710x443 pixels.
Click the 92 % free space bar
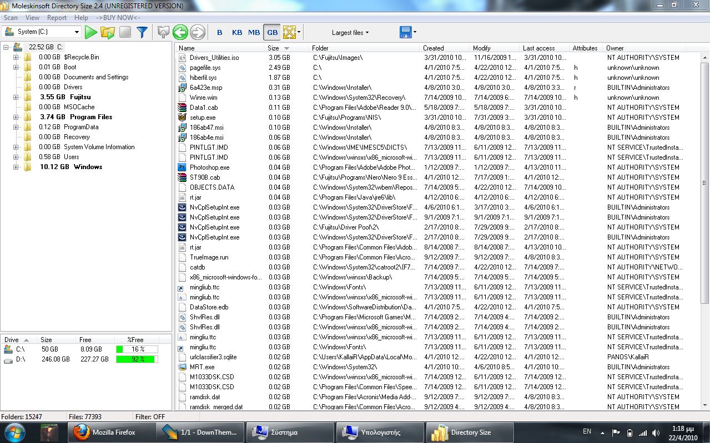[137, 359]
